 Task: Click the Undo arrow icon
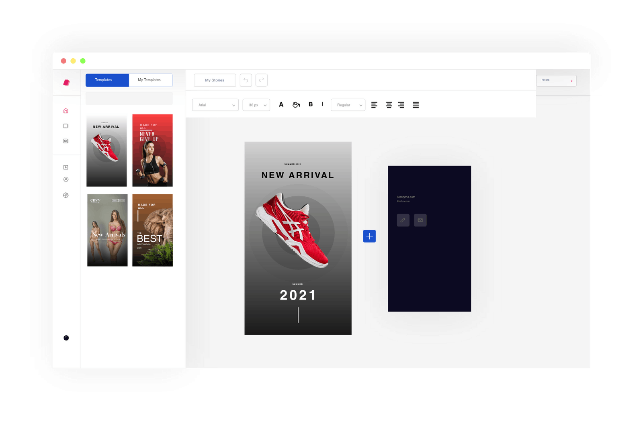[246, 80]
